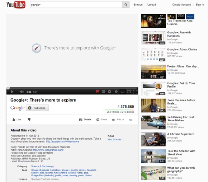
Task: Like this video
Action: (x=17, y=120)
